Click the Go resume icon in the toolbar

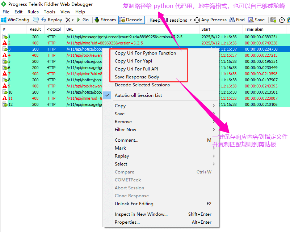click(79, 20)
